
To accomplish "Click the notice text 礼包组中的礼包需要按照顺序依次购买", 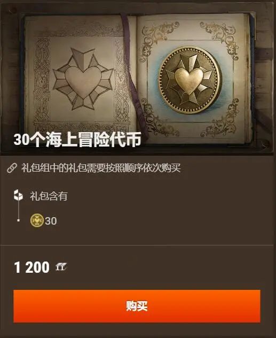I will [x=101, y=168].
